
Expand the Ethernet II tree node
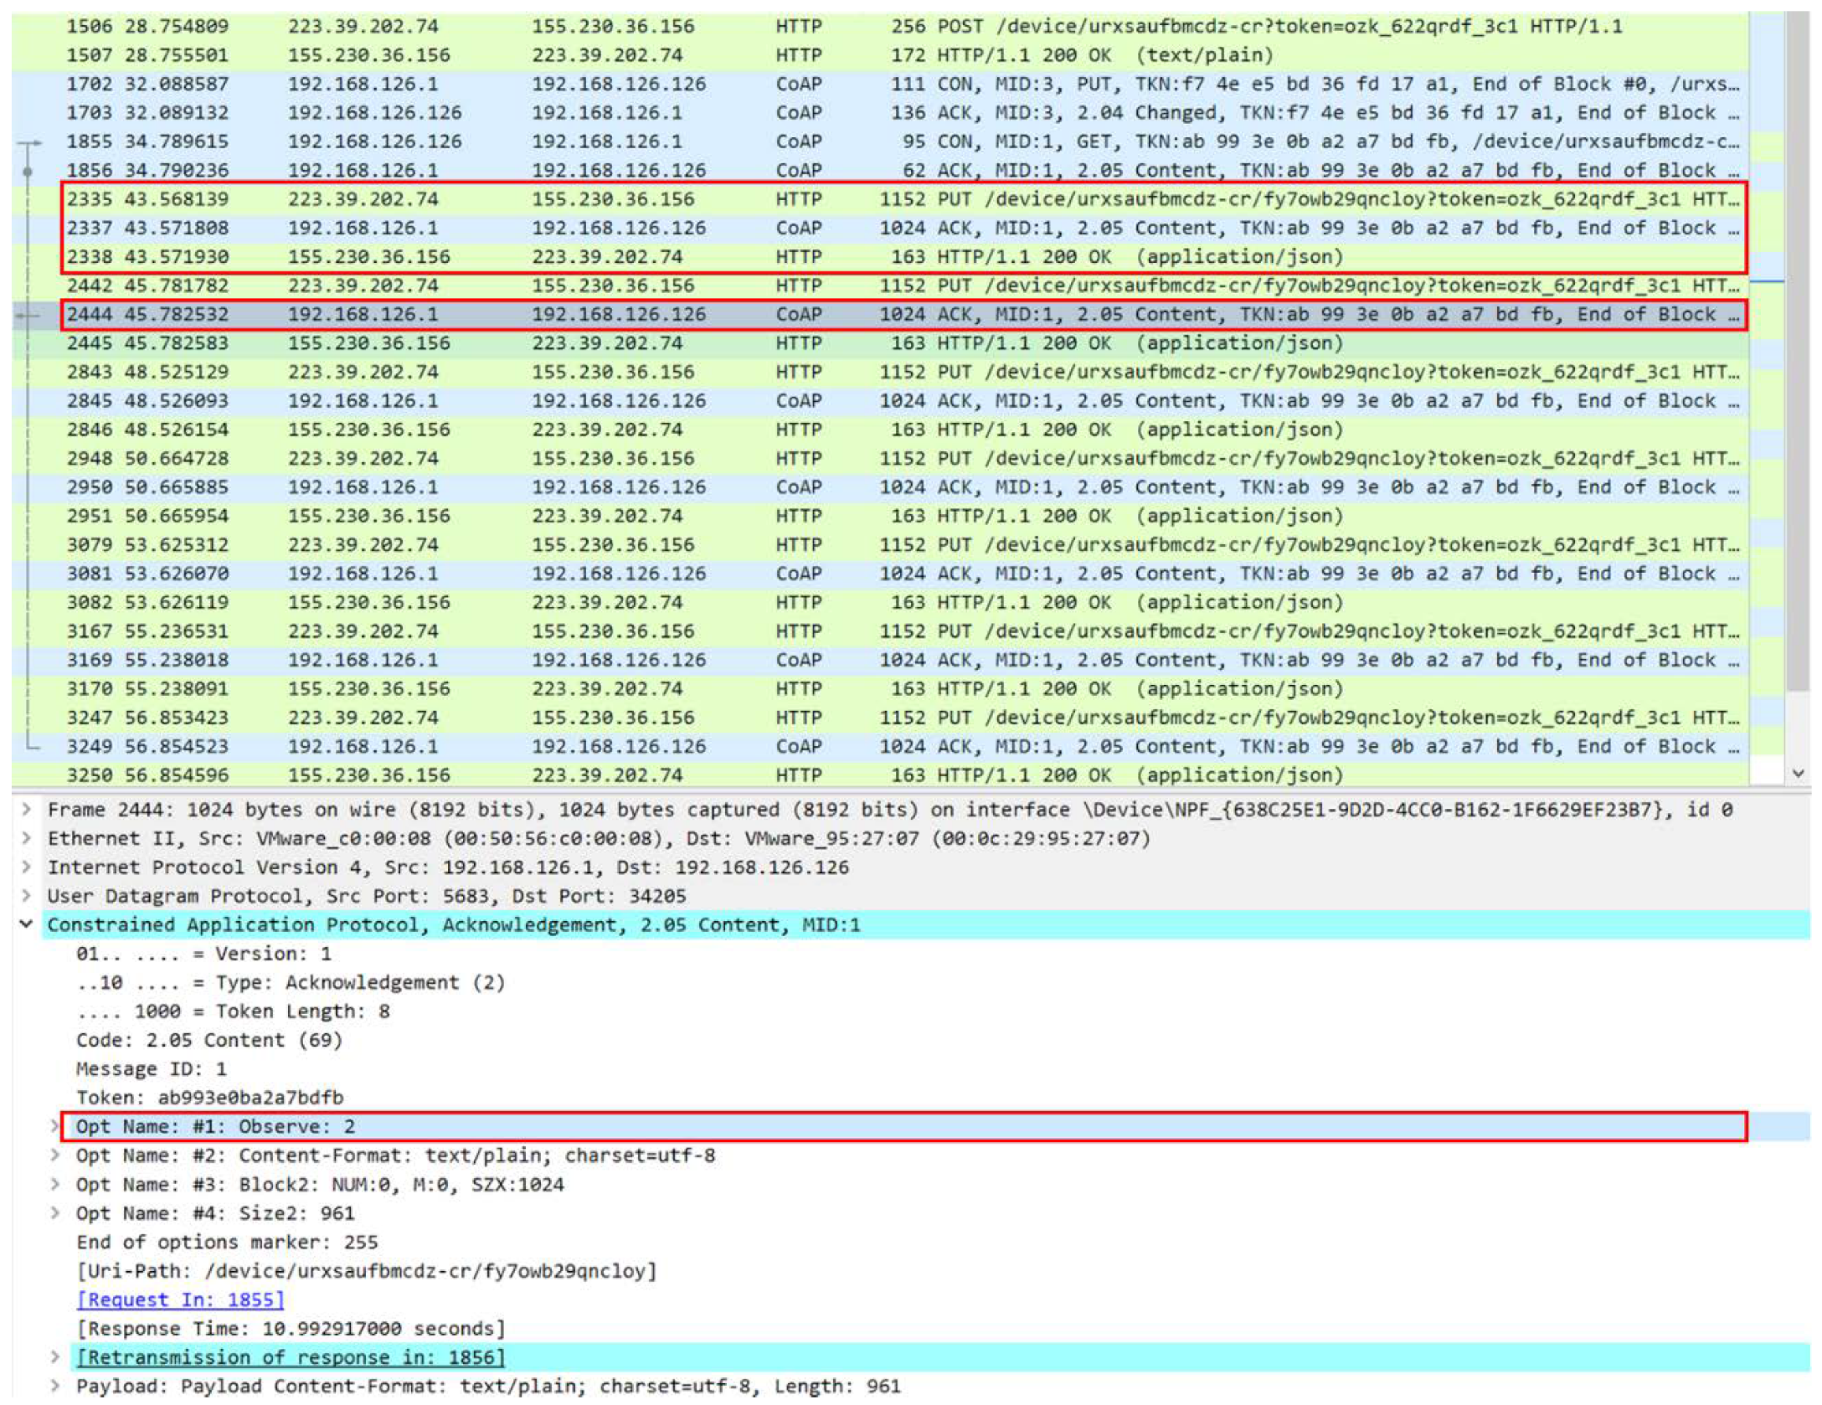click(26, 838)
